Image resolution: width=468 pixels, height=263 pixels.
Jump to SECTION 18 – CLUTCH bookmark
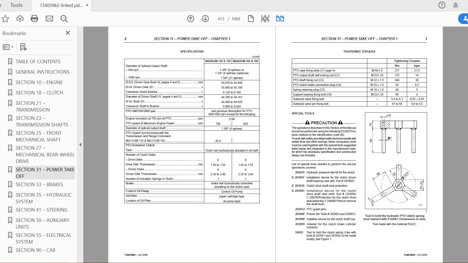pyautogui.click(x=40, y=93)
